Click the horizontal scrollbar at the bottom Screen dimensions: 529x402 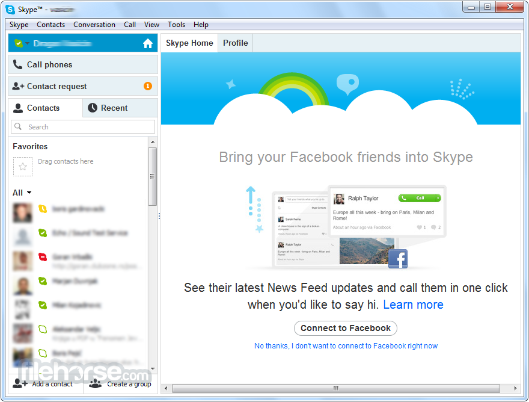pos(335,388)
